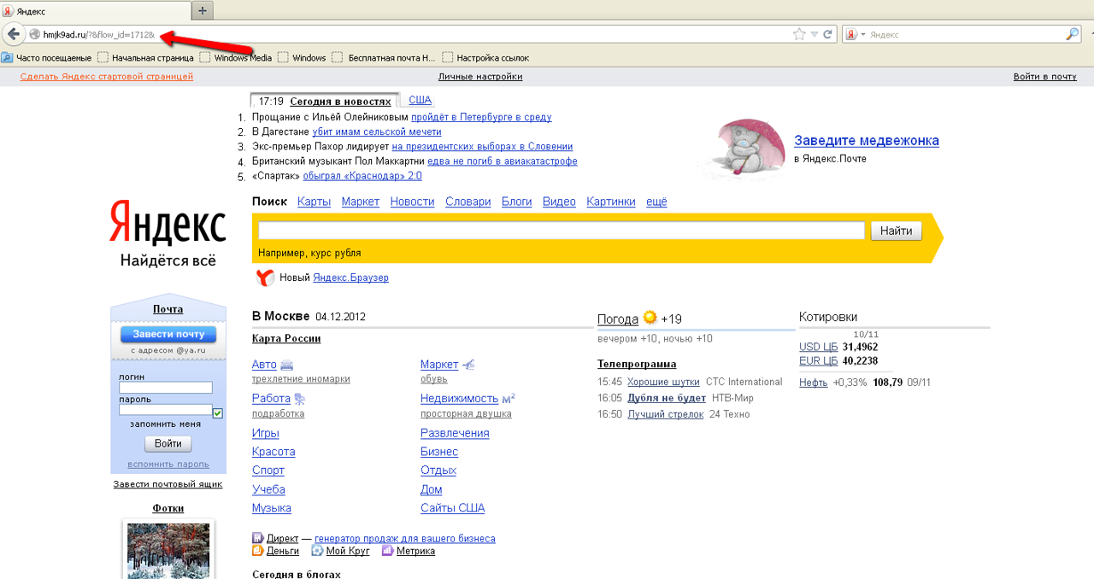The image size is (1094, 579).
Task: Click the Директ icon
Action: [257, 538]
